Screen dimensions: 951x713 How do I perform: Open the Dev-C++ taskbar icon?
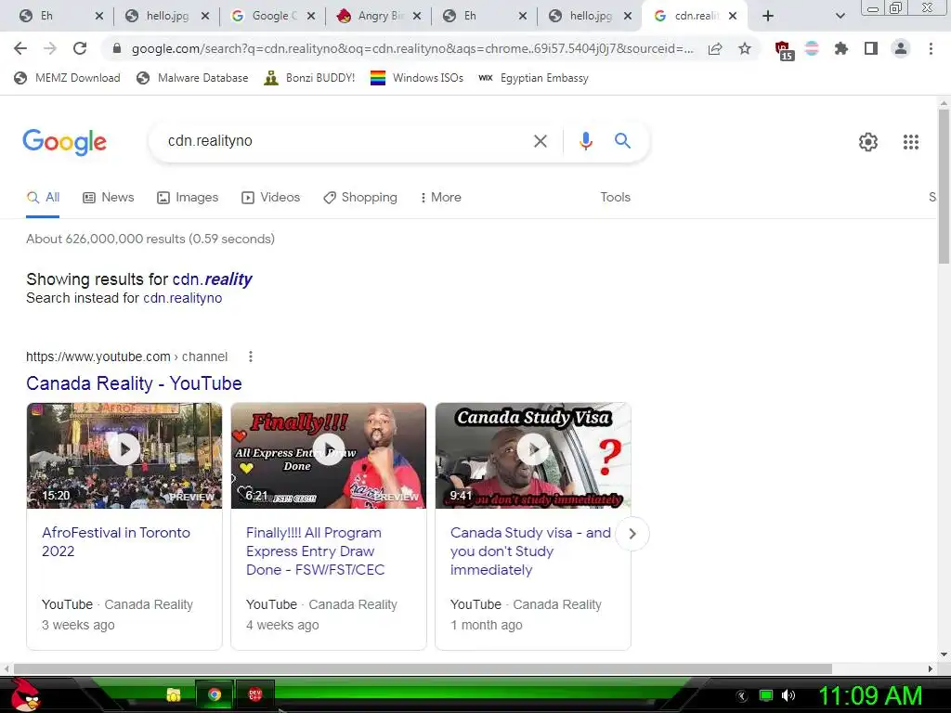pyautogui.click(x=254, y=694)
